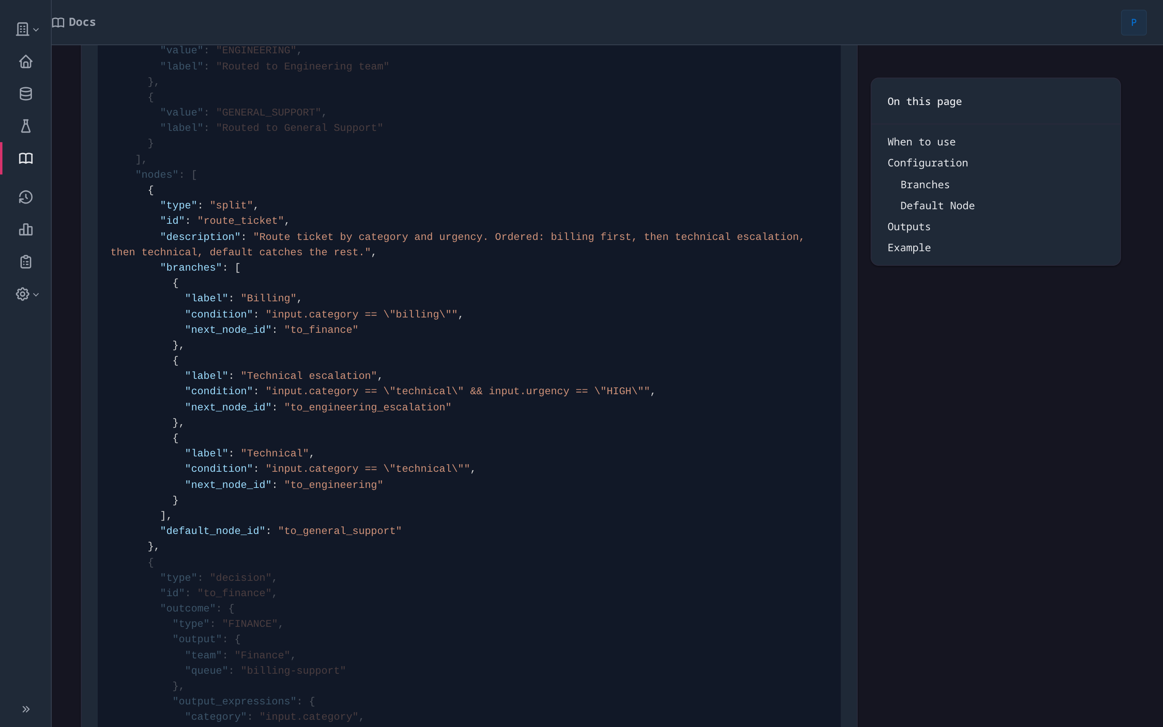Open the Settings gear icon
Viewport: 1163px width, 727px height.
23,294
